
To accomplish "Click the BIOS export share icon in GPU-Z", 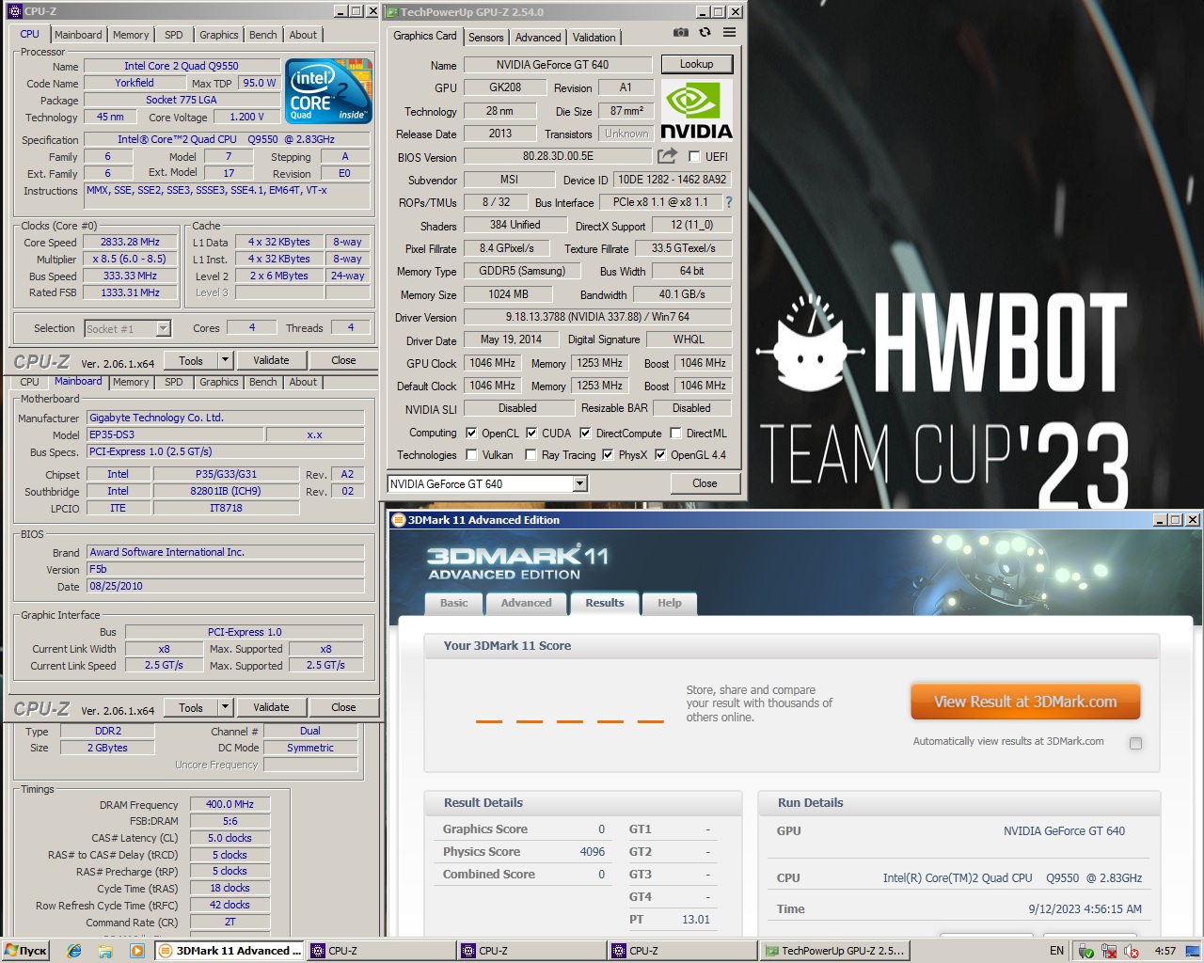I will pyautogui.click(x=667, y=156).
